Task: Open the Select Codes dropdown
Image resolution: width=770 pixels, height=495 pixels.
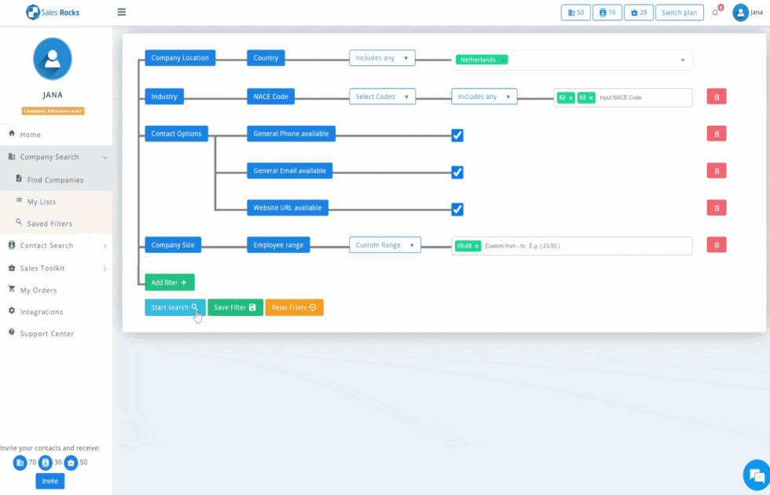Action: point(383,97)
